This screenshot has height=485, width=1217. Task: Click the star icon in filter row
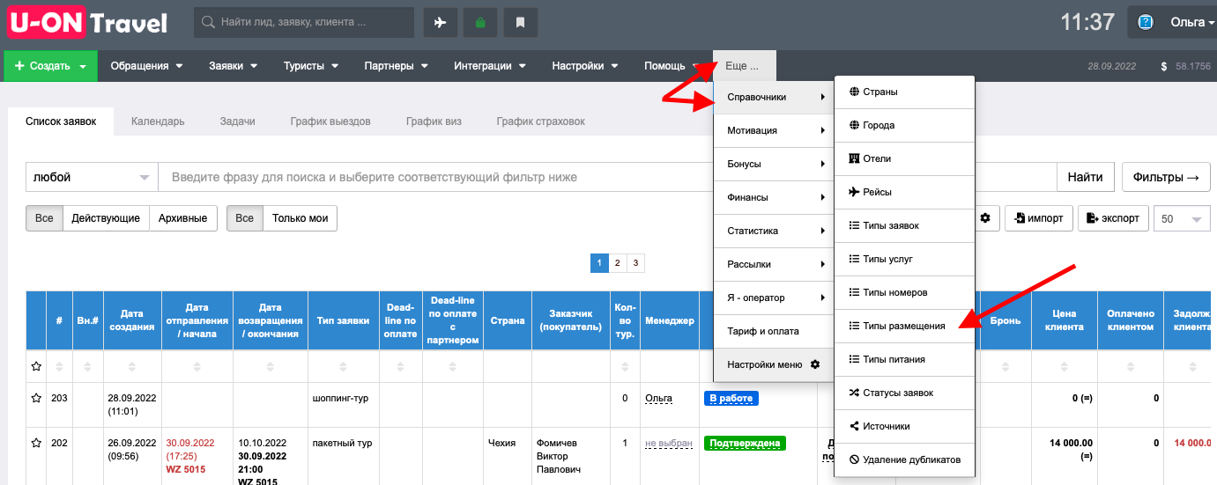[x=36, y=365]
